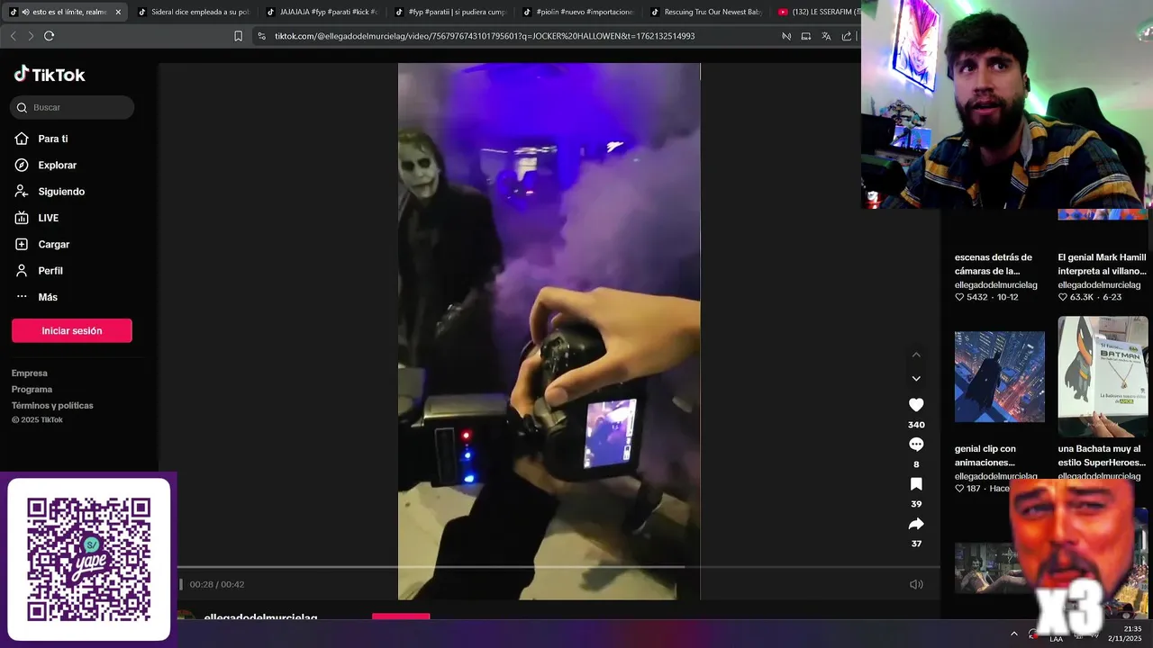Go to next video with down chevron
The height and width of the screenshot is (648, 1153).
[x=916, y=379]
